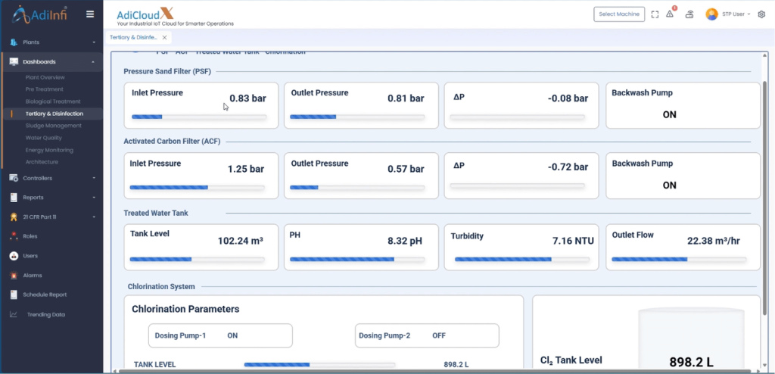Click the network connectivity status icon
This screenshot has height=374, width=775.
689,14
